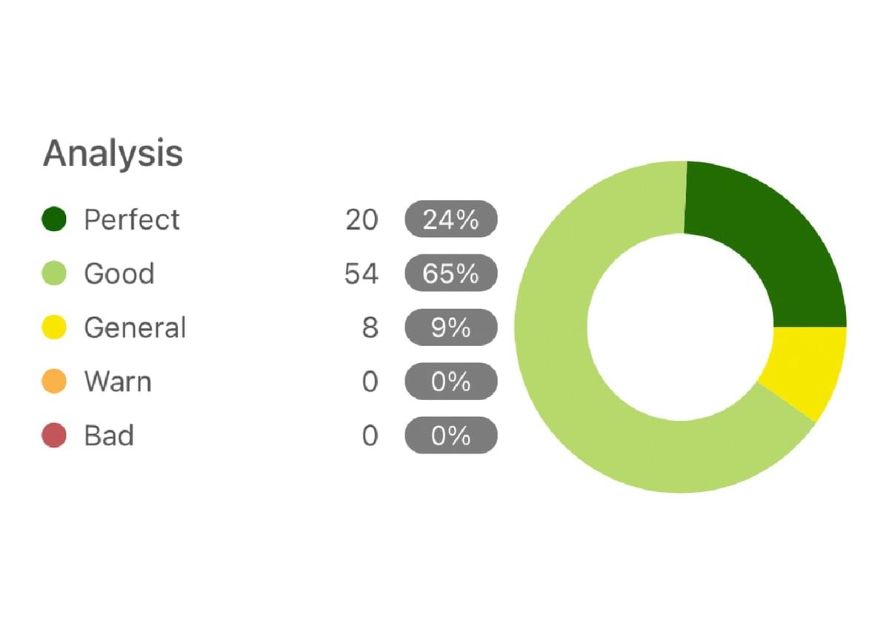Select the Good legend label
The image size is (889, 635).
[x=119, y=273]
